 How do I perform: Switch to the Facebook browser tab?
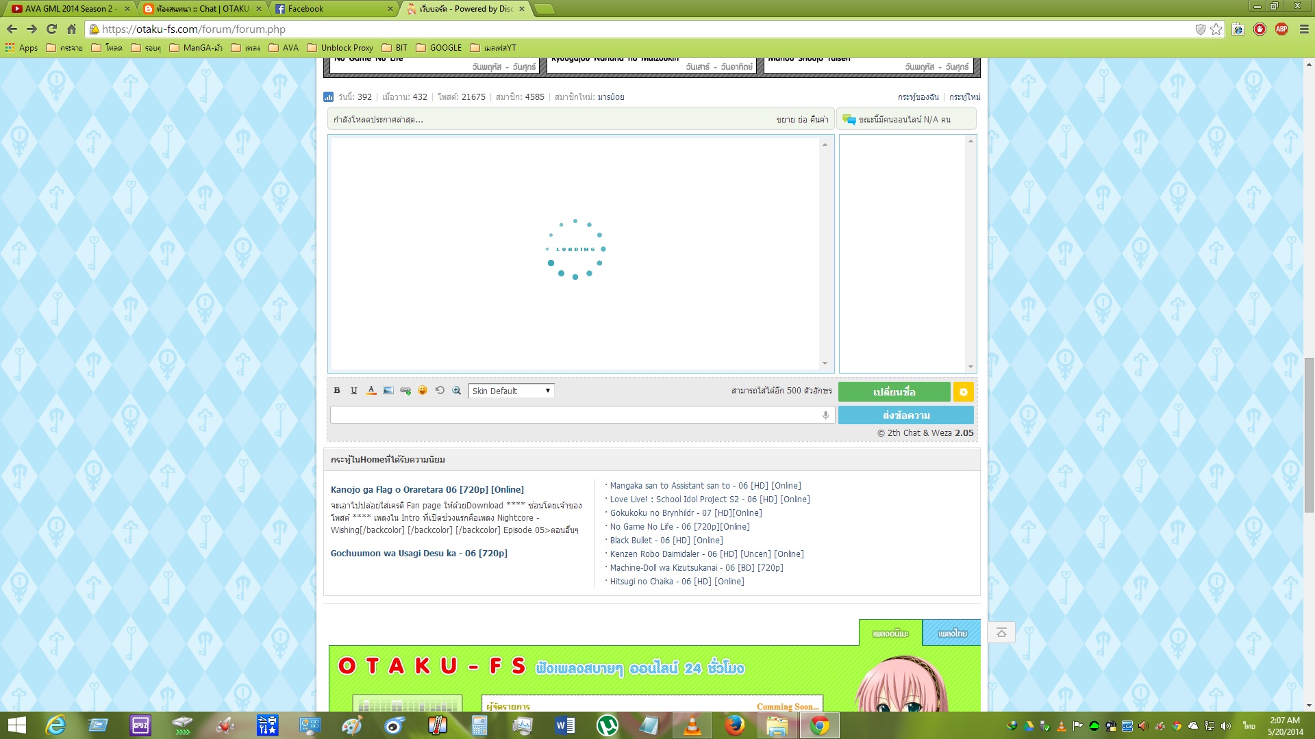click(332, 9)
